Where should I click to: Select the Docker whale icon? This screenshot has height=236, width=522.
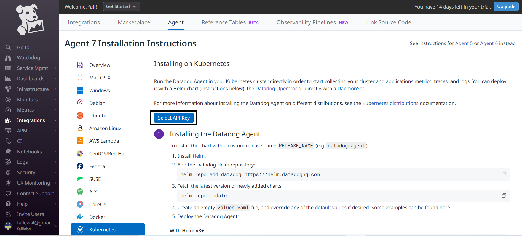click(80, 217)
